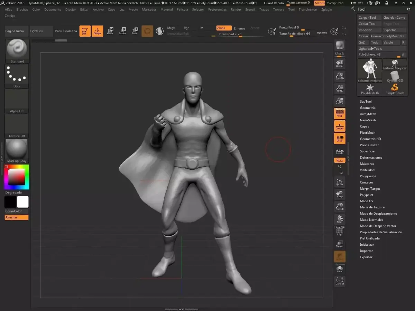Expand the Morph Target section
This screenshot has height=311, width=415.
370,189
